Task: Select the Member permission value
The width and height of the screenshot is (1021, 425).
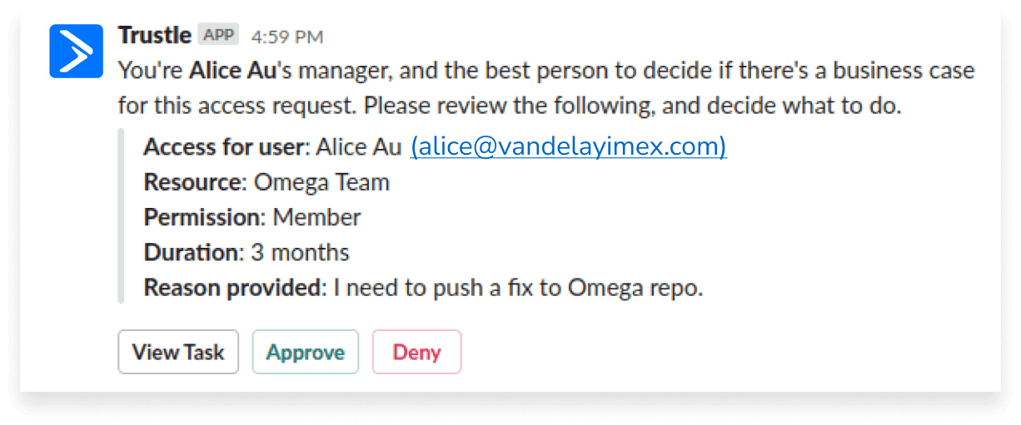Action: pos(317,217)
